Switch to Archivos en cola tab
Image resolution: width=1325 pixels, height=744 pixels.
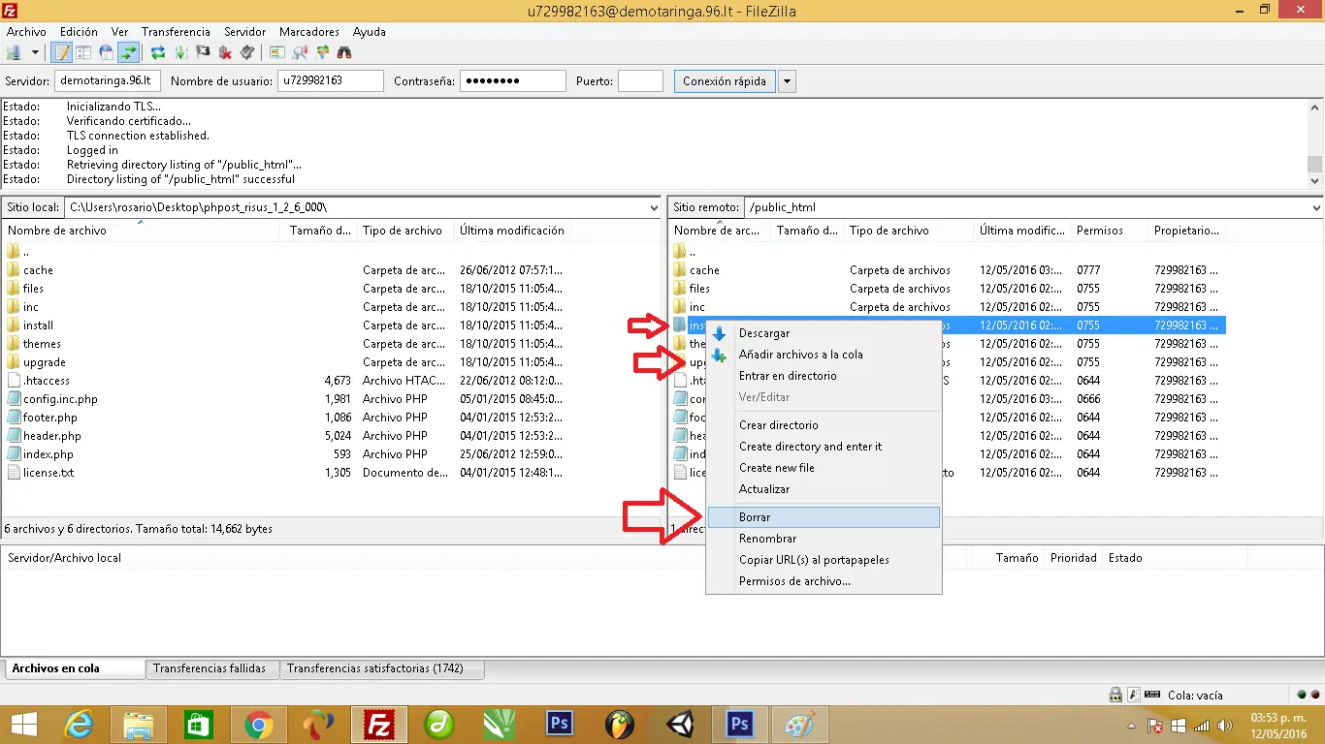(x=74, y=668)
